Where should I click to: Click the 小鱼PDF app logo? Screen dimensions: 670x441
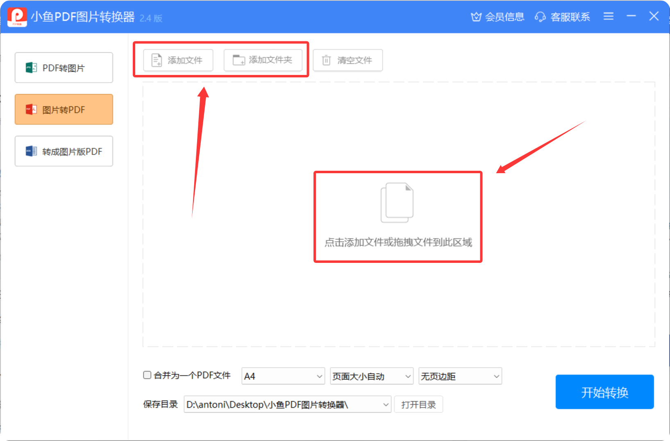pyautogui.click(x=17, y=16)
